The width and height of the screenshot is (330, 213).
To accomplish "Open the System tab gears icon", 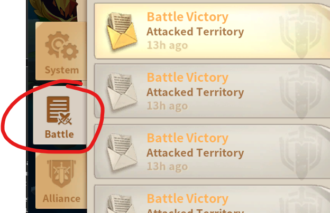I will point(61,46).
